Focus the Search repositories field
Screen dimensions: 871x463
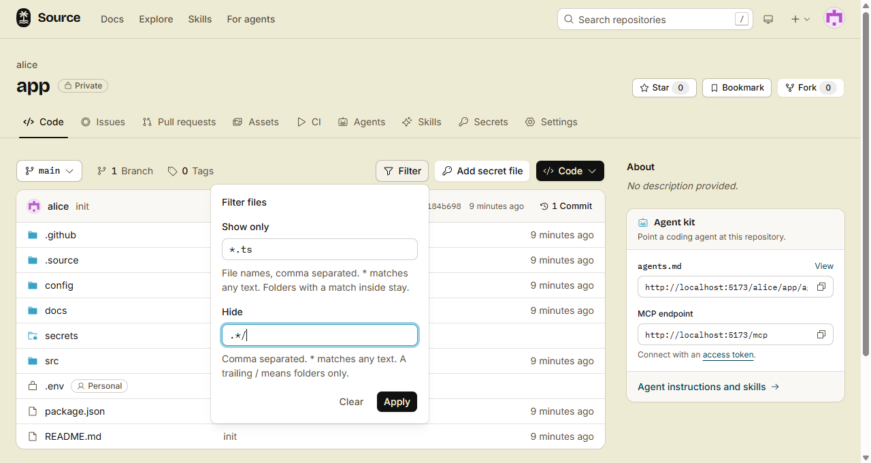655,19
